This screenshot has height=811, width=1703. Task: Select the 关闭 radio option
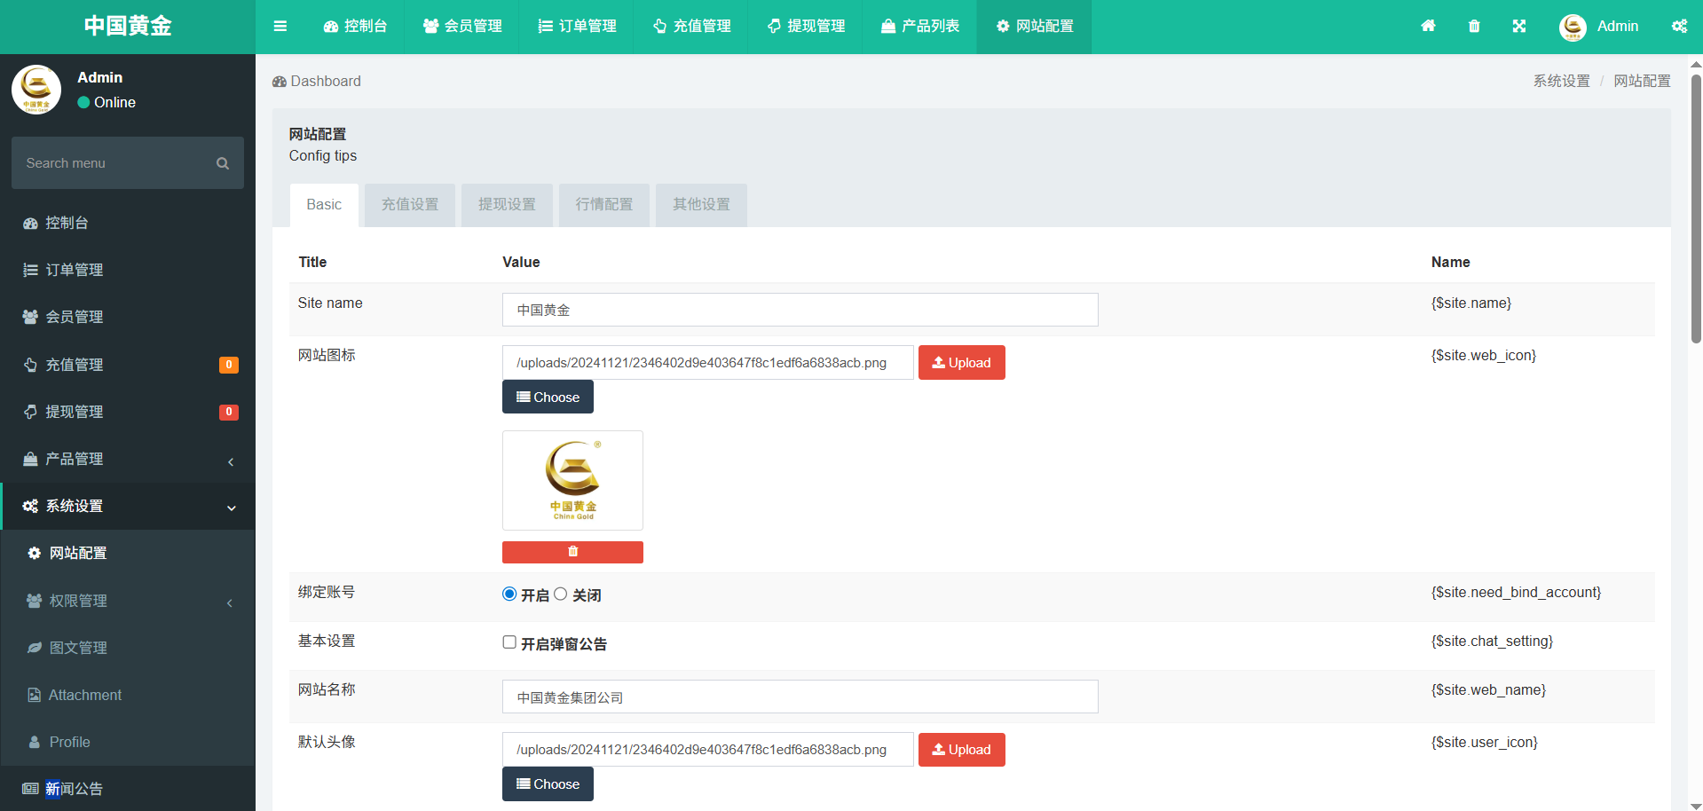561,594
